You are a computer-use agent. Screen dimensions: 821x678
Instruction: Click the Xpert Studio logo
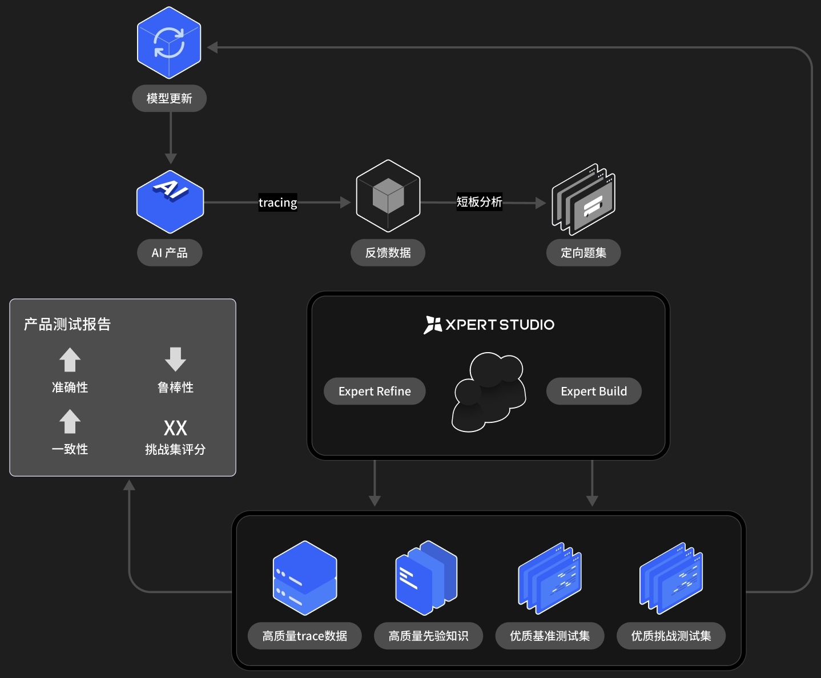[489, 325]
